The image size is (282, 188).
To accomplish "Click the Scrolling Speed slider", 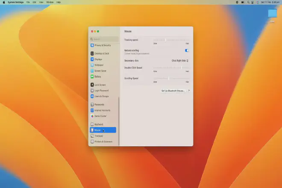I will pyautogui.click(x=171, y=78).
